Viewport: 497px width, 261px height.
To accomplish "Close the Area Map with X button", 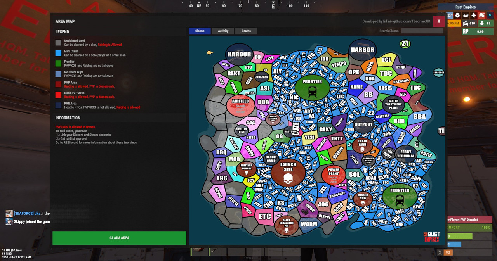I will pyautogui.click(x=439, y=21).
